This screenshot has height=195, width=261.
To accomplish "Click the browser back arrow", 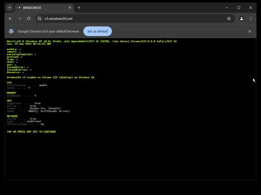I will 10,19.
